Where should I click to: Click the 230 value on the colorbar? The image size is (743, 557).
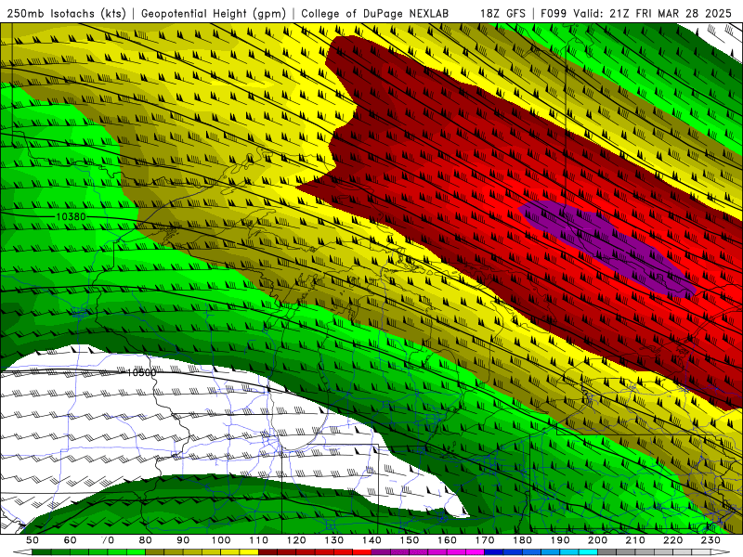710,540
